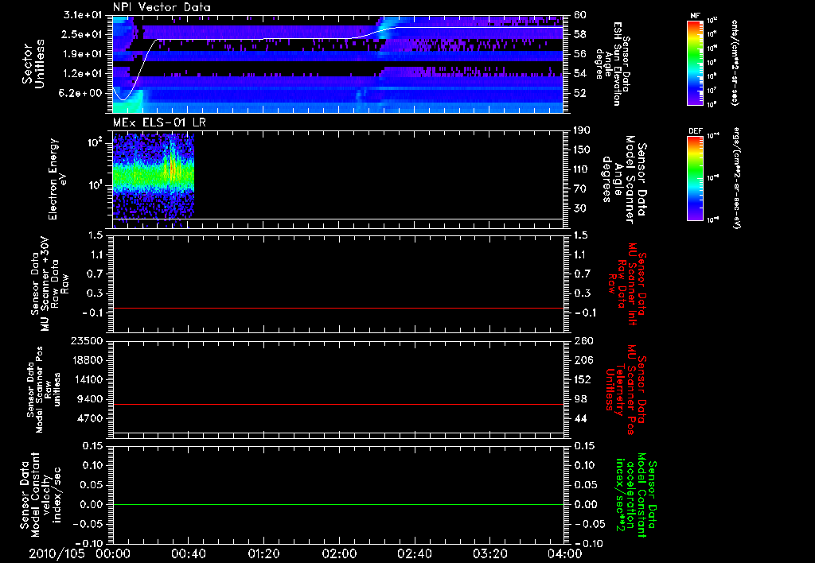Viewport: 815px width, 563px height.
Task: Click the NF label above the color bar
Action: coord(695,16)
